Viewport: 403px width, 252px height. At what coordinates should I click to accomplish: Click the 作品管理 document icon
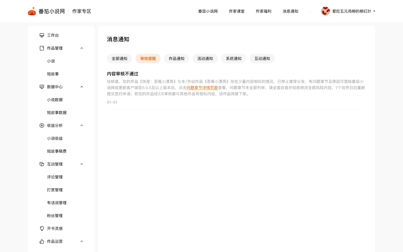click(42, 48)
